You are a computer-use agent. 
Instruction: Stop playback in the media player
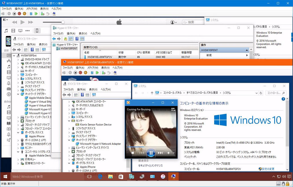pyautogui.click(x=132, y=153)
